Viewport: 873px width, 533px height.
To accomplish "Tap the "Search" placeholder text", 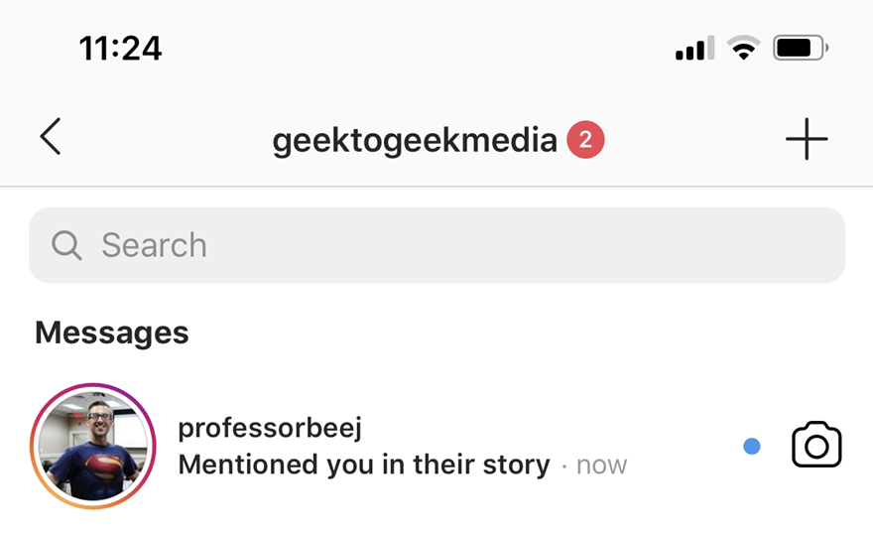I will coord(154,245).
